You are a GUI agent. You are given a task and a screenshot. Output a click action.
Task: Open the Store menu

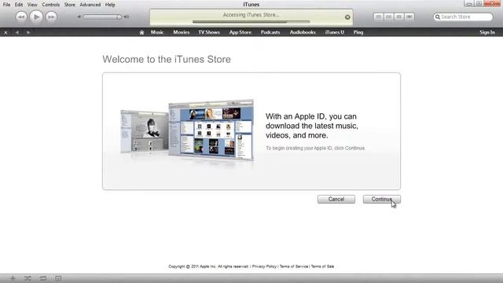pos(70,5)
